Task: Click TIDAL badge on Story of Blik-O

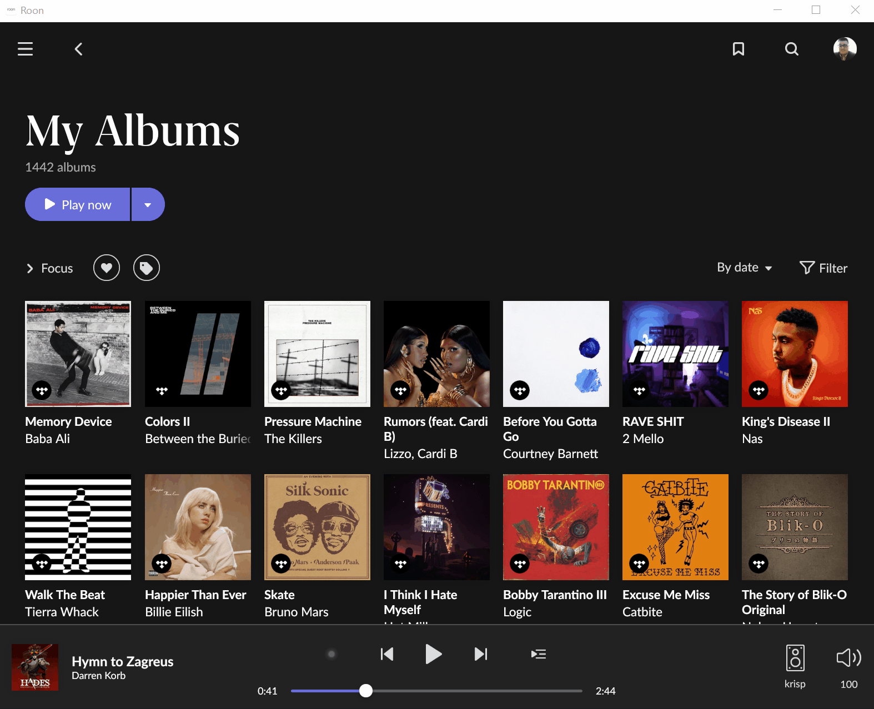Action: tap(759, 564)
